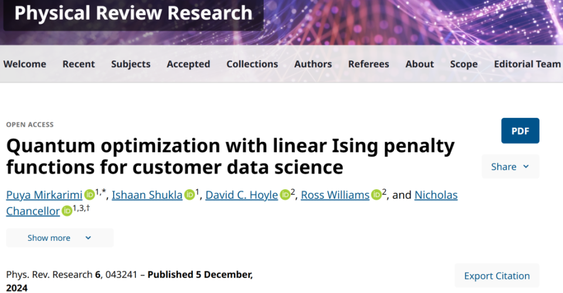Open Ishaan Shukla's ORCID icon
This screenshot has width=563, height=293.
click(x=189, y=195)
